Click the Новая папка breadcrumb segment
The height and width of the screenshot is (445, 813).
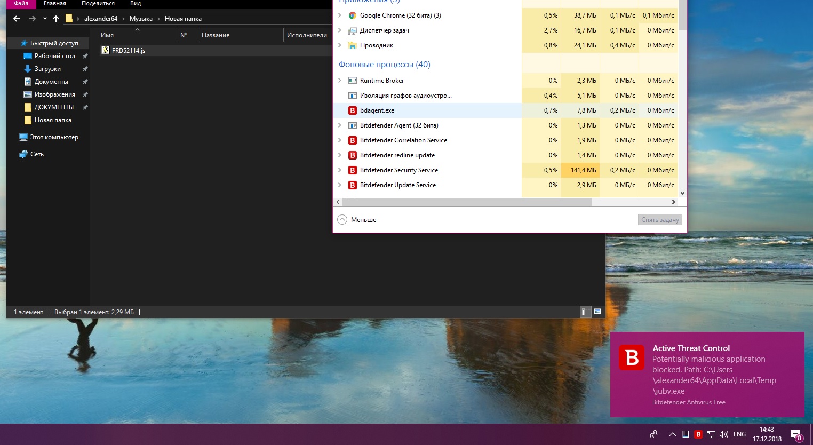click(x=183, y=19)
